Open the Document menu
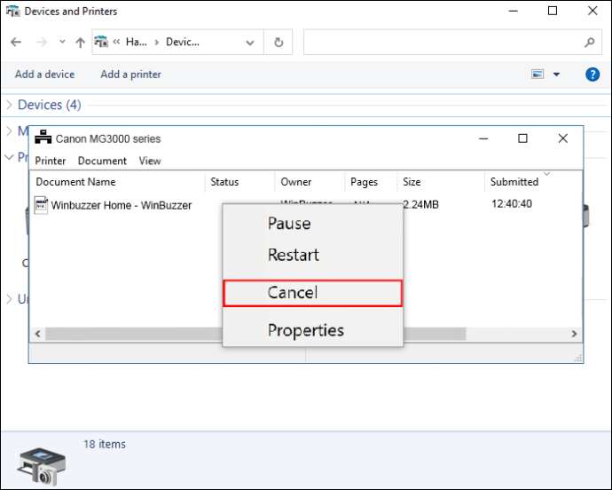The width and height of the screenshot is (612, 490). point(102,161)
